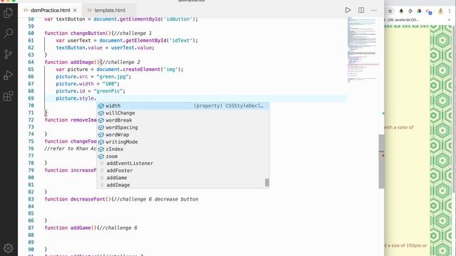The width and height of the screenshot is (456, 256).
Task: Click the "//refer to Khan" comment line
Action: tap(71, 149)
